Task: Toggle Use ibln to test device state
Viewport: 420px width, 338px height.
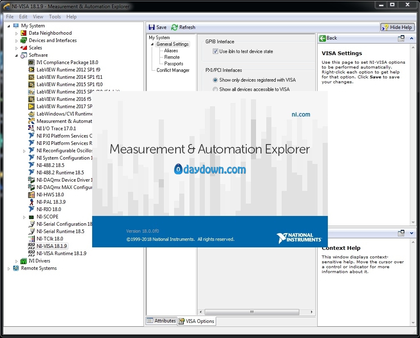Action: [x=215, y=51]
